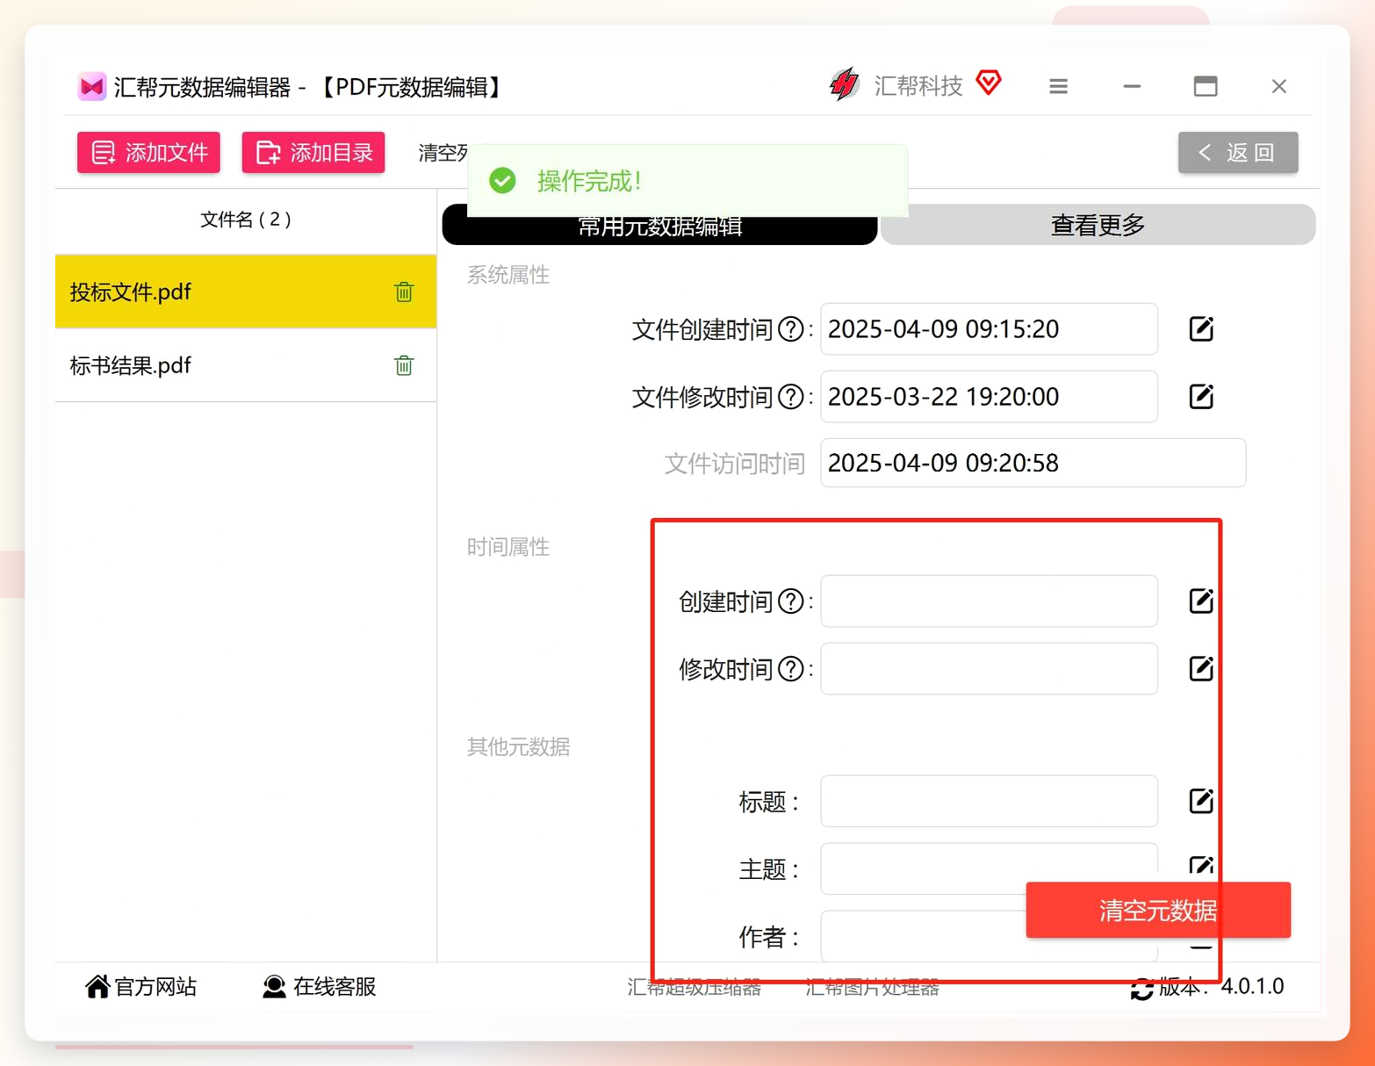Screen dimensions: 1375x1066
Task: Click the partially hidden 清空列表 button
Action: (443, 153)
